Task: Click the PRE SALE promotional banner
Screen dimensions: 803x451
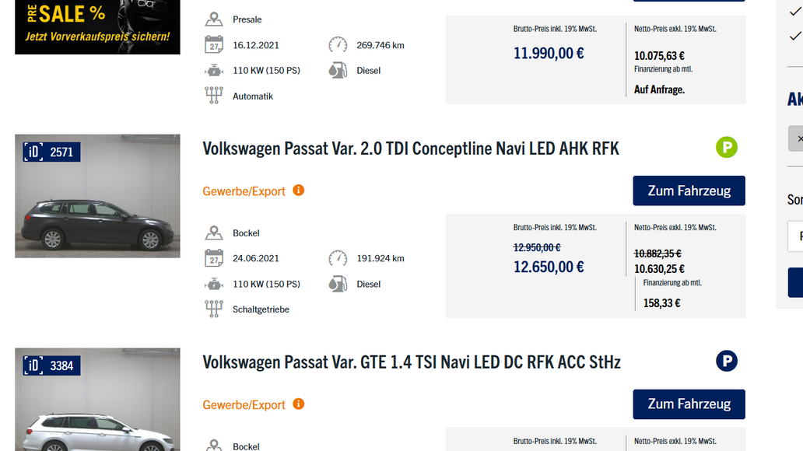Action: [x=96, y=26]
